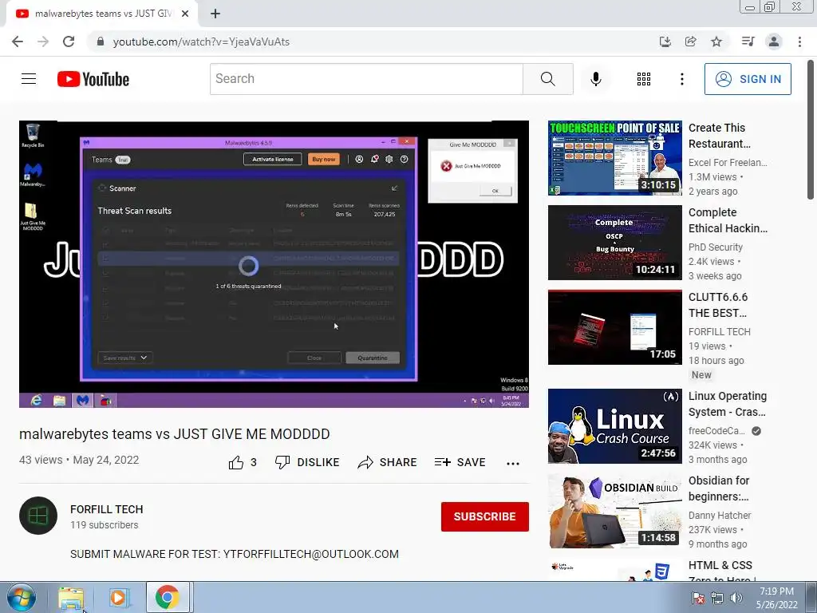This screenshot has height=613, width=817.
Task: Open Obsidian for beginners video thumbnail
Action: 615,510
